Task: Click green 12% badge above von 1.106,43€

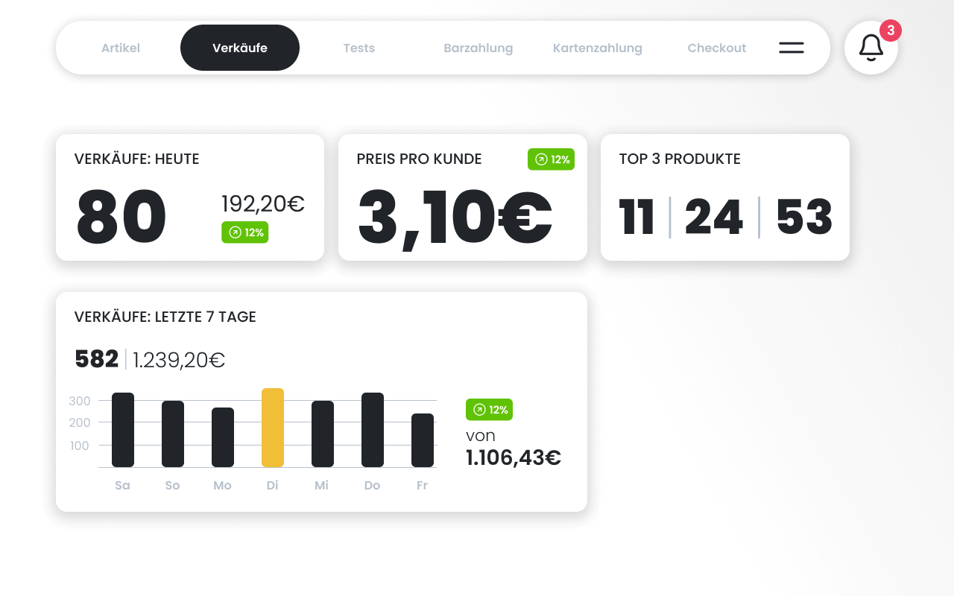Action: (489, 410)
